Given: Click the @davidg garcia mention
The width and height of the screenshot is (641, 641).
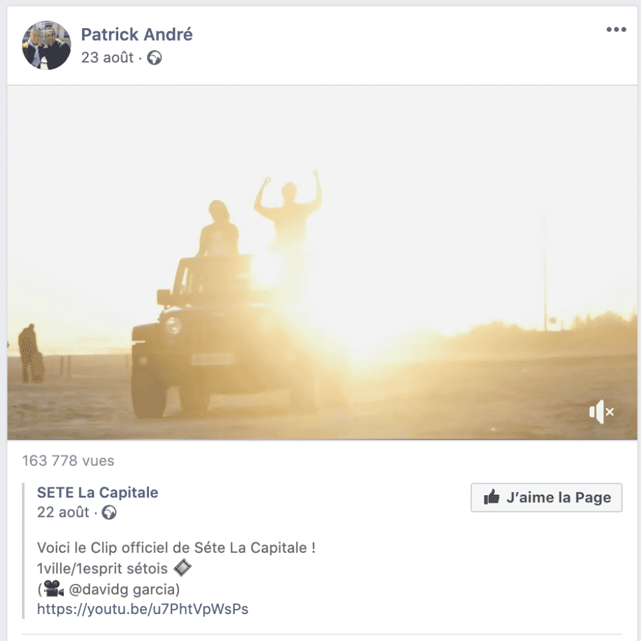Looking at the screenshot, I should [x=125, y=589].
